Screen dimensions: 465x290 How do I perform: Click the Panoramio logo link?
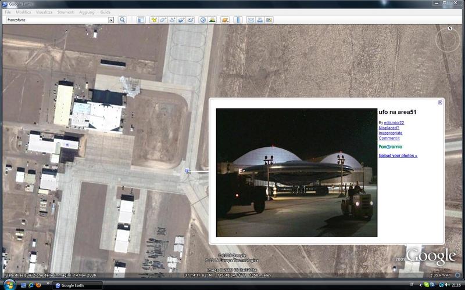click(390, 147)
